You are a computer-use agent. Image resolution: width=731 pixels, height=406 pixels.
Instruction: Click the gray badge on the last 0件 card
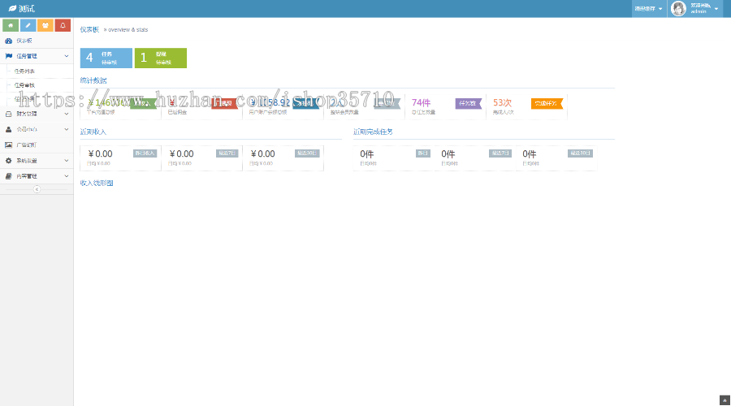click(580, 153)
